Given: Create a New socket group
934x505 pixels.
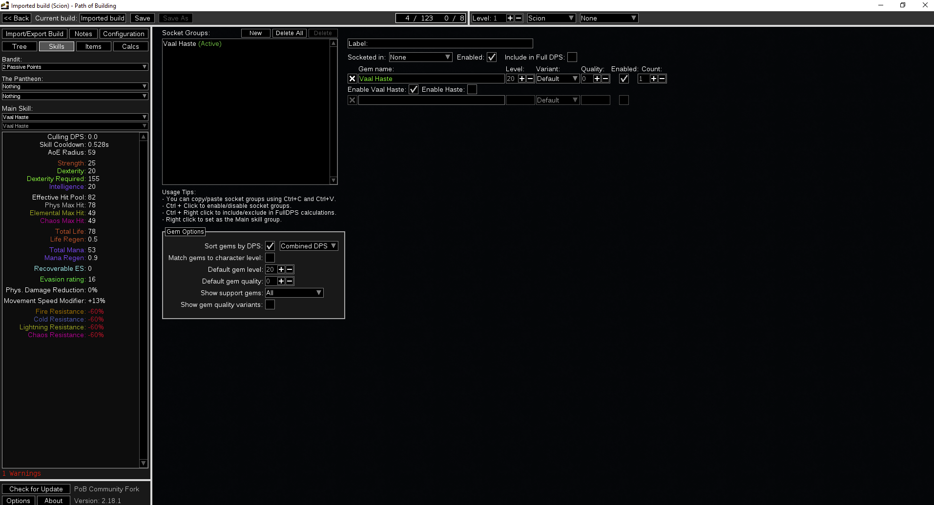Looking at the screenshot, I should click(x=256, y=33).
